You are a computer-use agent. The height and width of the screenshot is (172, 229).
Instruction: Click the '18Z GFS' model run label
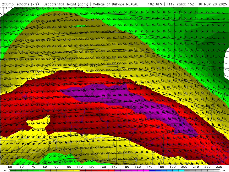point(155,4)
